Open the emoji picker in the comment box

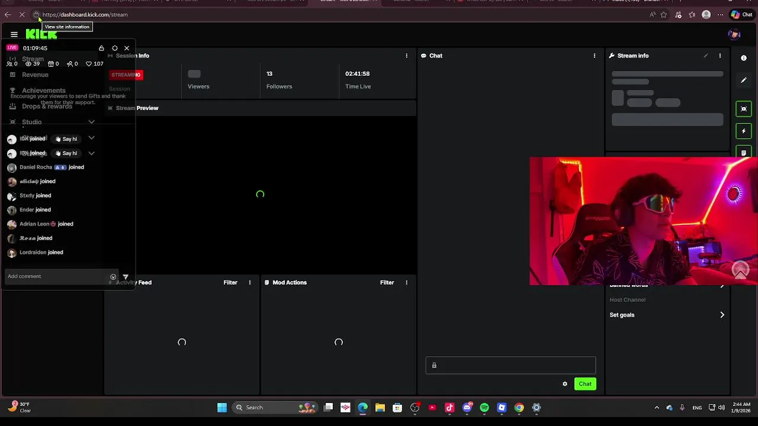click(x=113, y=276)
